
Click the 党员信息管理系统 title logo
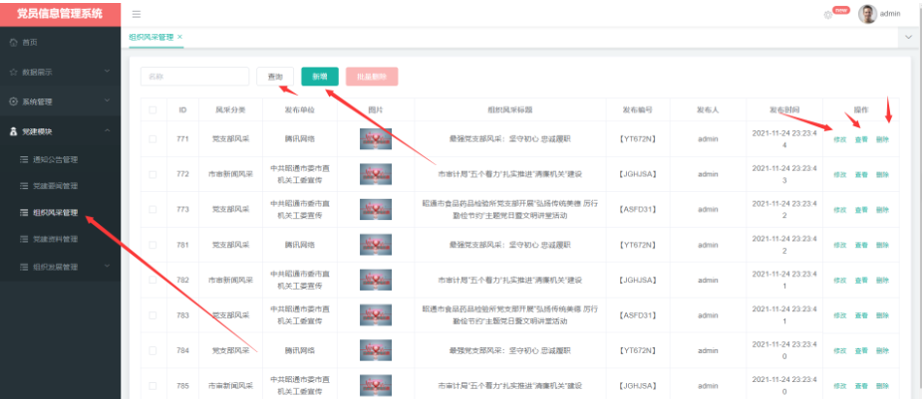coord(60,13)
